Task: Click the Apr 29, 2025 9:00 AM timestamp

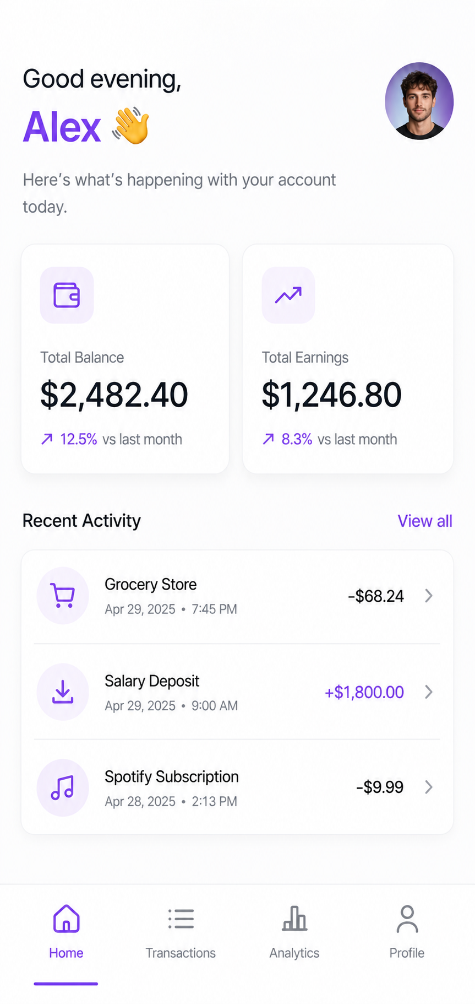Action: (x=171, y=705)
